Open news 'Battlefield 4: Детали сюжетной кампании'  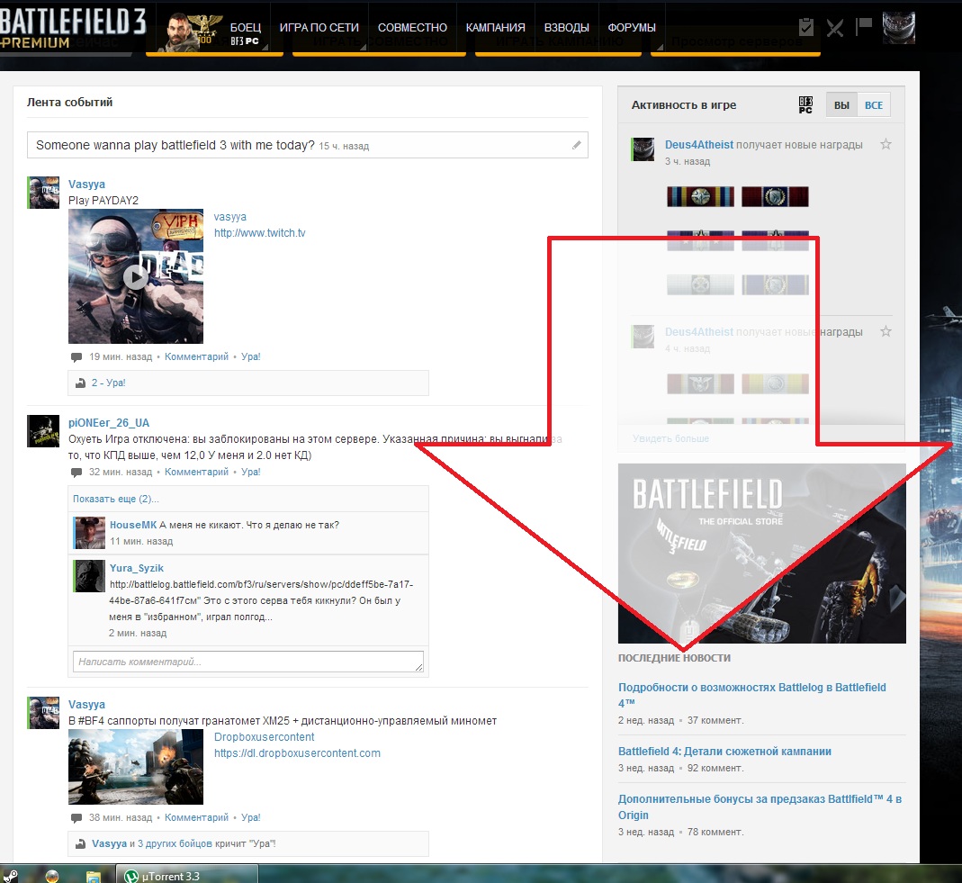coord(724,752)
